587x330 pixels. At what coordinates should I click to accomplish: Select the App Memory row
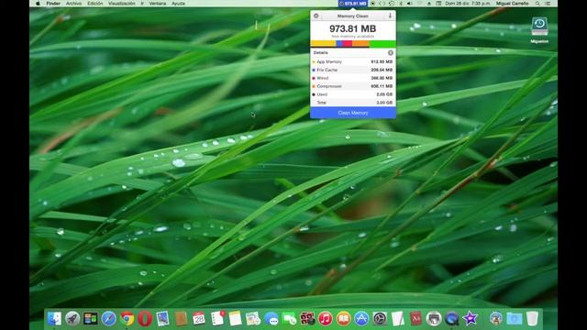[352, 61]
